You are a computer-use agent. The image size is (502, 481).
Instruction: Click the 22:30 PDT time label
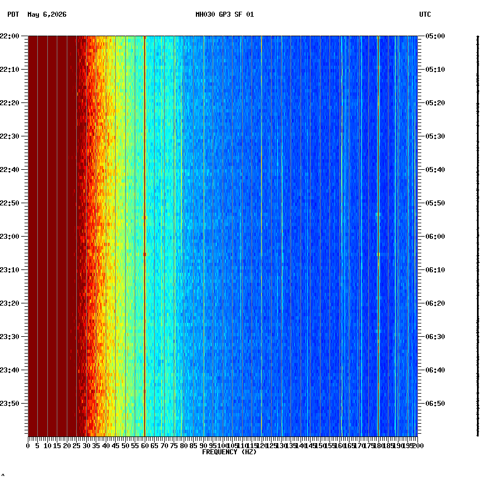[x=9, y=136]
